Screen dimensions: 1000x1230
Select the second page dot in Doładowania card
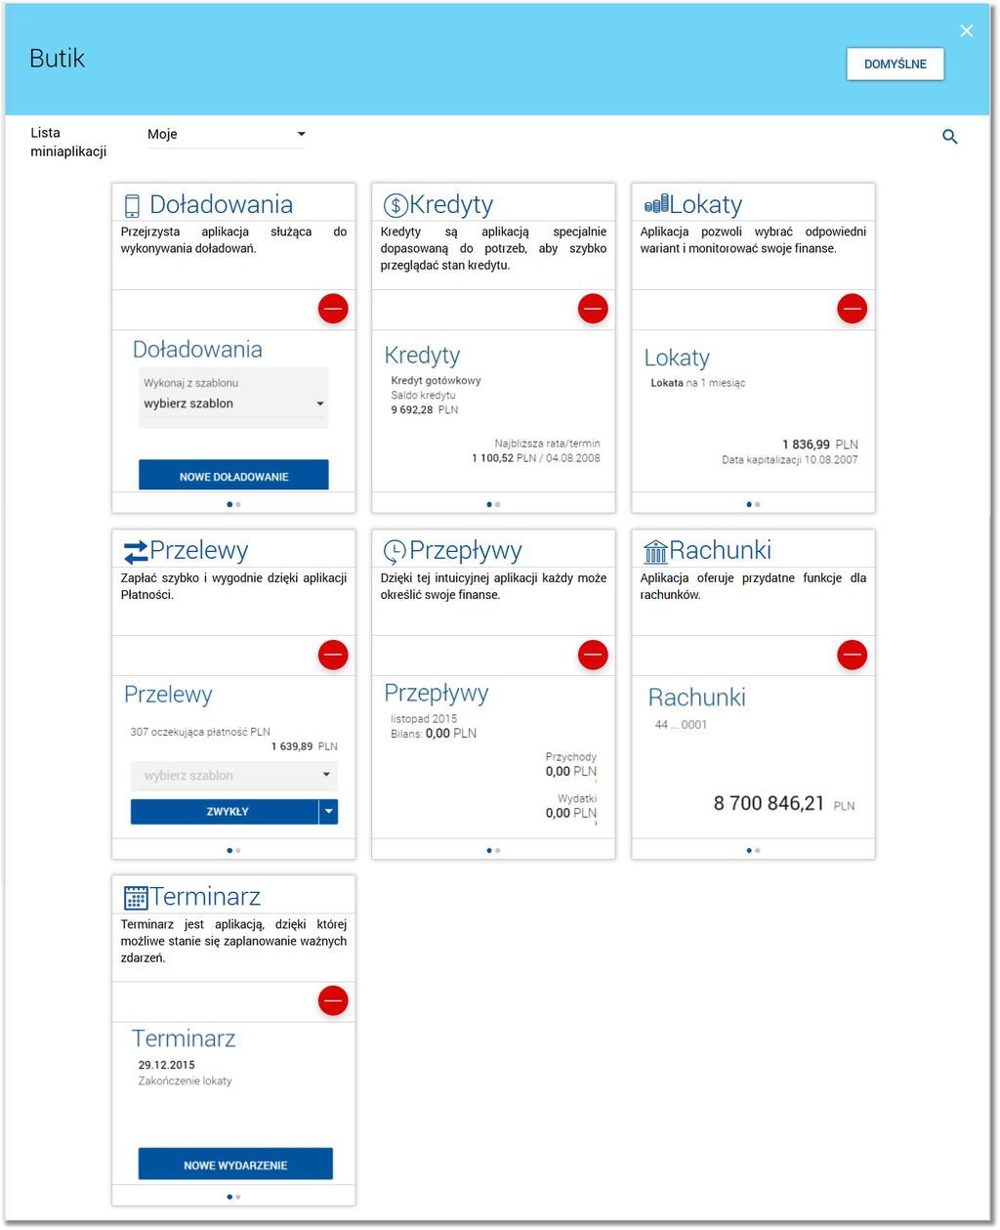tap(238, 505)
